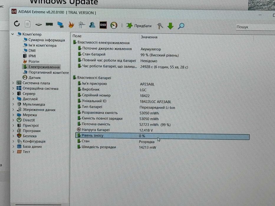The width and height of the screenshot is (275, 206).
Task: Expand the Пристрої node
Action: (13, 125)
